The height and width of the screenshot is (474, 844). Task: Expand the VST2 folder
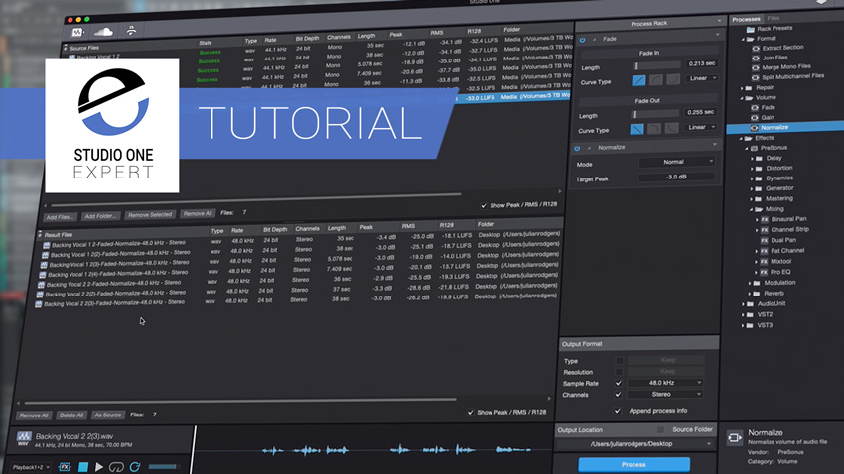point(744,315)
